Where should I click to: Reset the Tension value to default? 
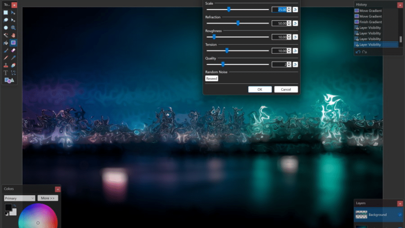(x=295, y=51)
